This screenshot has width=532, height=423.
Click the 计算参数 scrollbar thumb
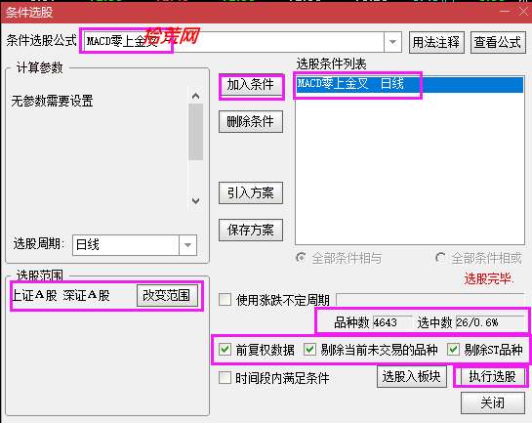point(196,132)
